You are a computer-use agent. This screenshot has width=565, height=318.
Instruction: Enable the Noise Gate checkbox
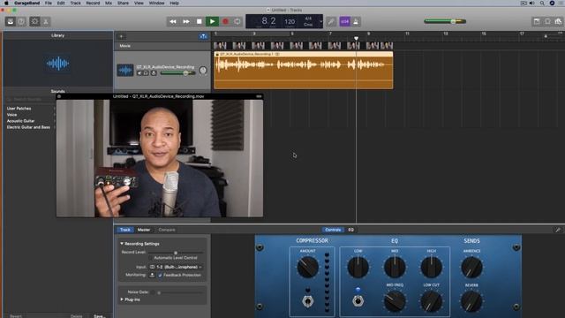tap(153, 292)
